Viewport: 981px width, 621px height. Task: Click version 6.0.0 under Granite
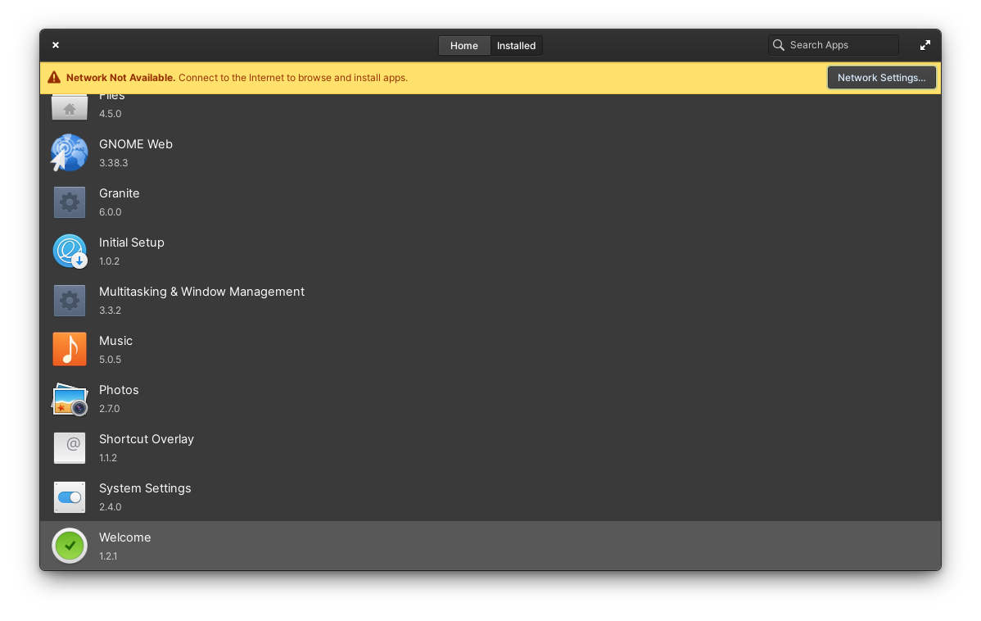pos(110,212)
